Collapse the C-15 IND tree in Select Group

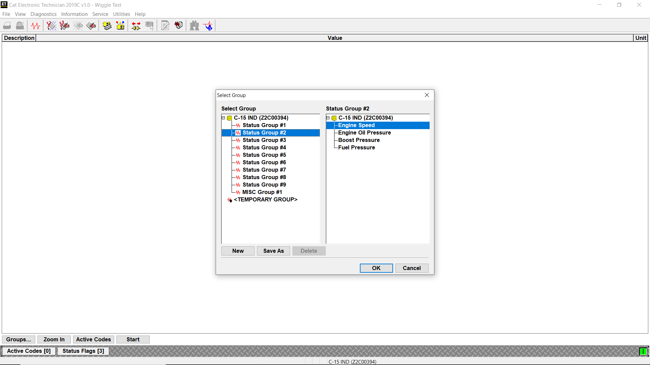(223, 118)
